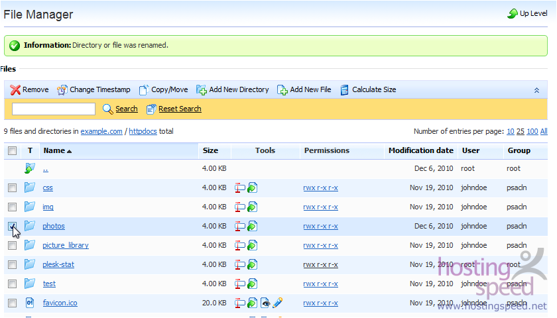Click the green timestamp icon for css folder
This screenshot has height=318, width=557.
tap(252, 187)
